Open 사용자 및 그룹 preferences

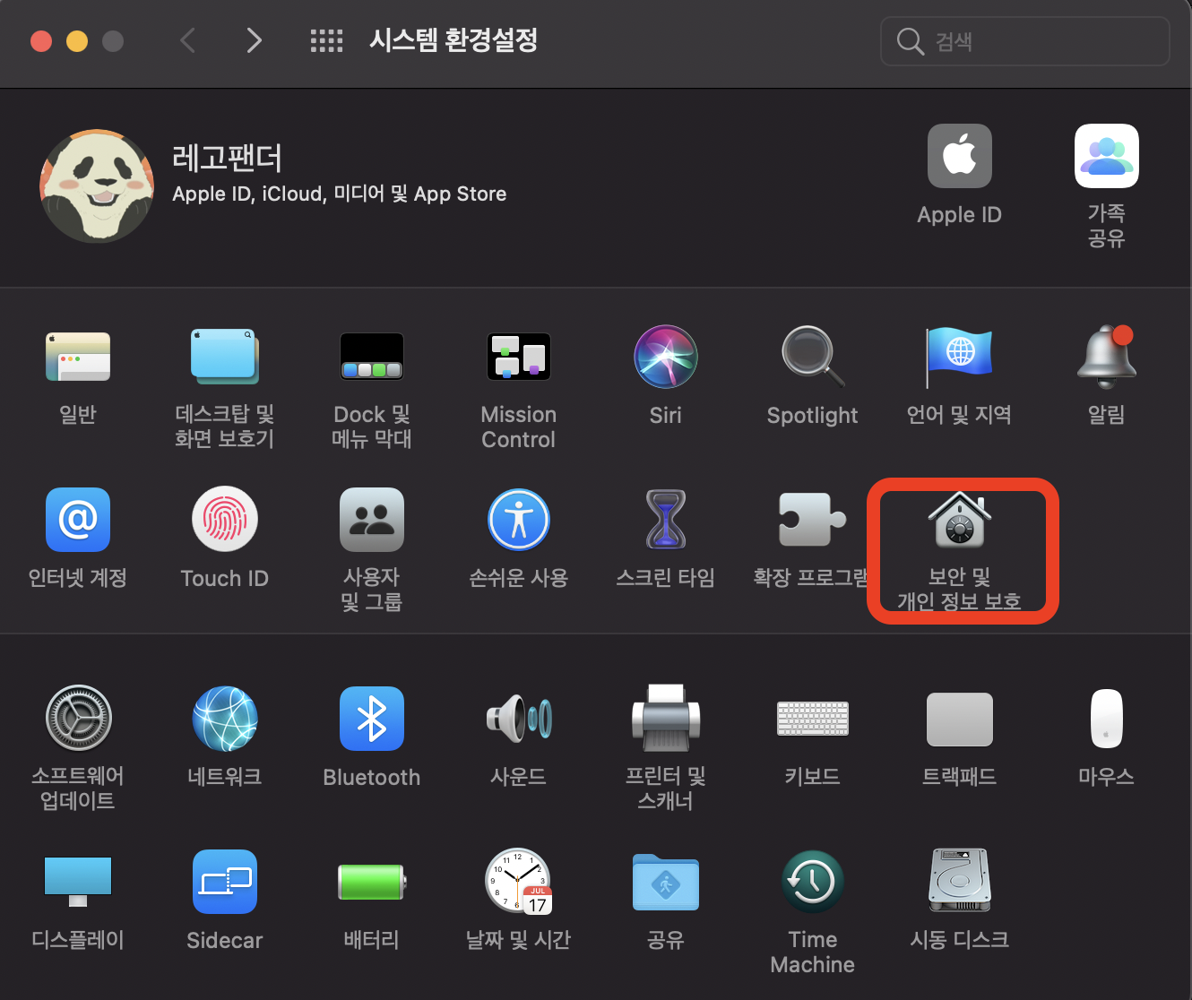(372, 520)
